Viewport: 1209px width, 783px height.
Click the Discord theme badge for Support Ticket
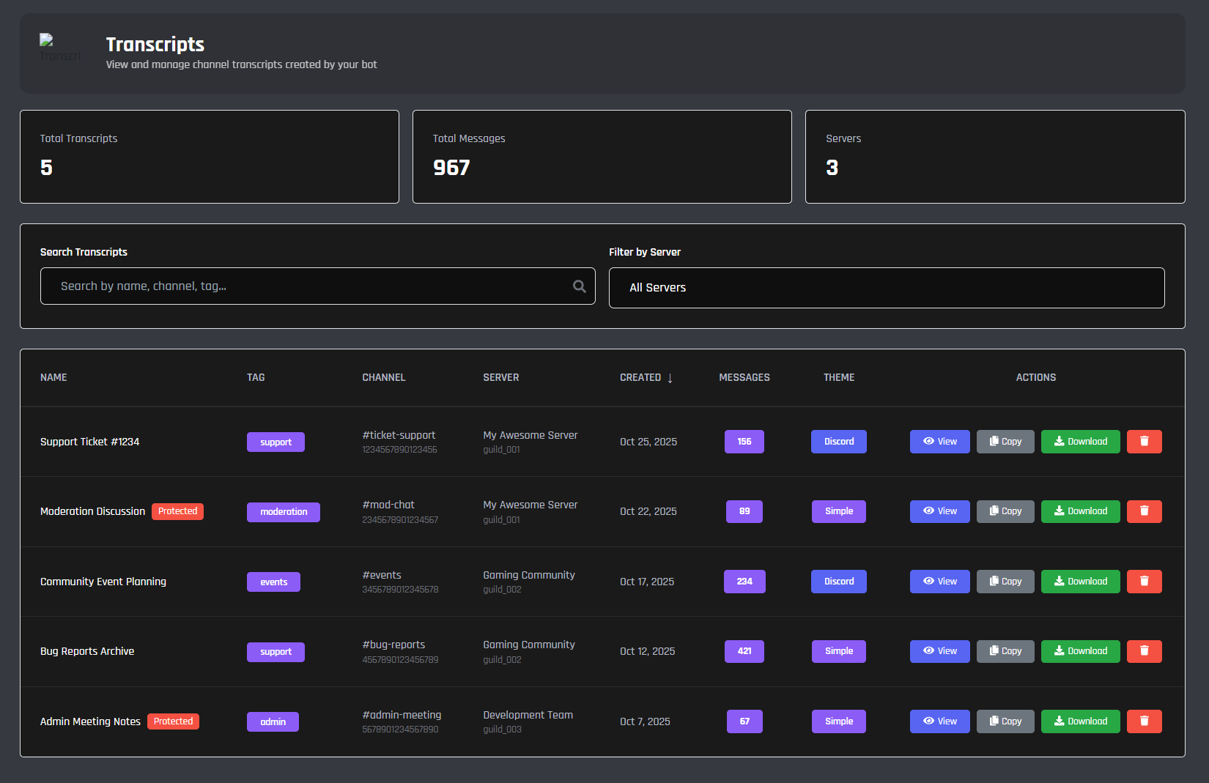(x=838, y=442)
